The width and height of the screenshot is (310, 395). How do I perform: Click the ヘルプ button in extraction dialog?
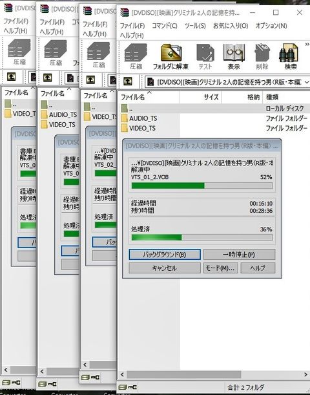pos(258,268)
